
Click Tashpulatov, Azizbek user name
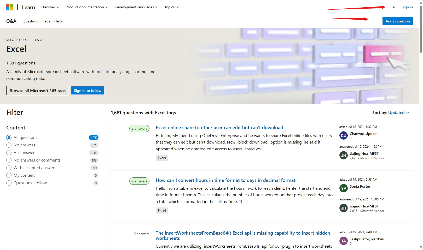367,239
